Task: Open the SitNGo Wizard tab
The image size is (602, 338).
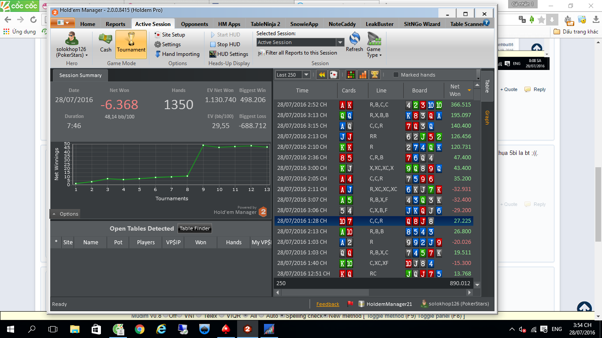Action: pos(422,24)
